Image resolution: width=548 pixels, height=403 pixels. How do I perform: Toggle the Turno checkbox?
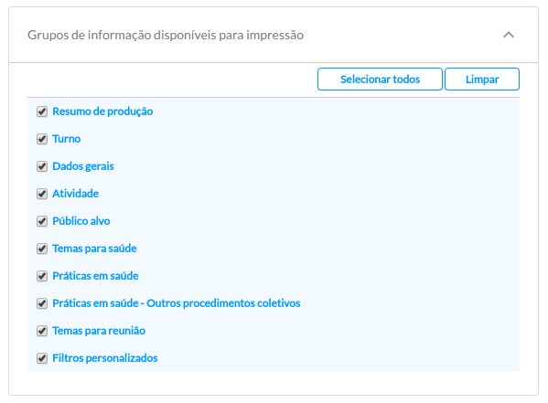(42, 139)
